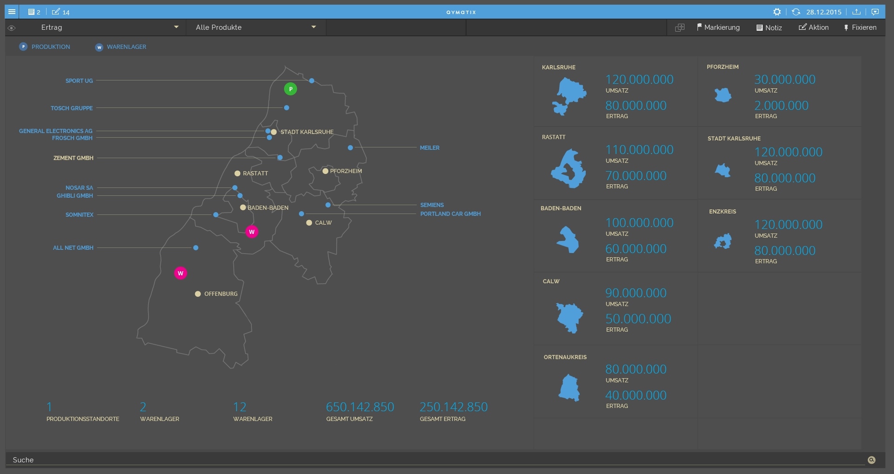Click Ortenaukreis Ertrag 40.000.000 value

click(636, 395)
